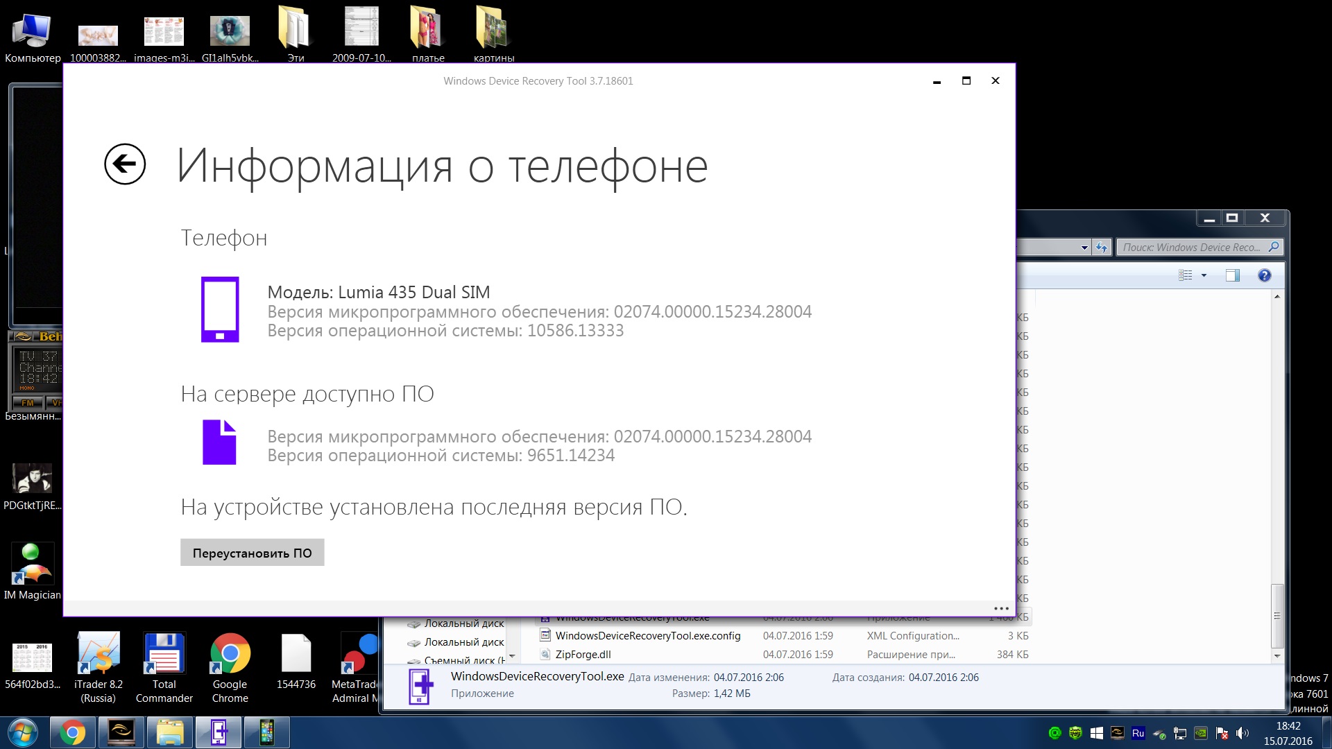Open Explorer folder taskbar button

point(169,732)
